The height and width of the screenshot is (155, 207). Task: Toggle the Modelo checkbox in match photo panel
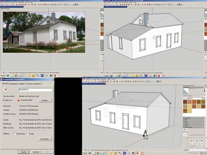click(x=184, y=131)
